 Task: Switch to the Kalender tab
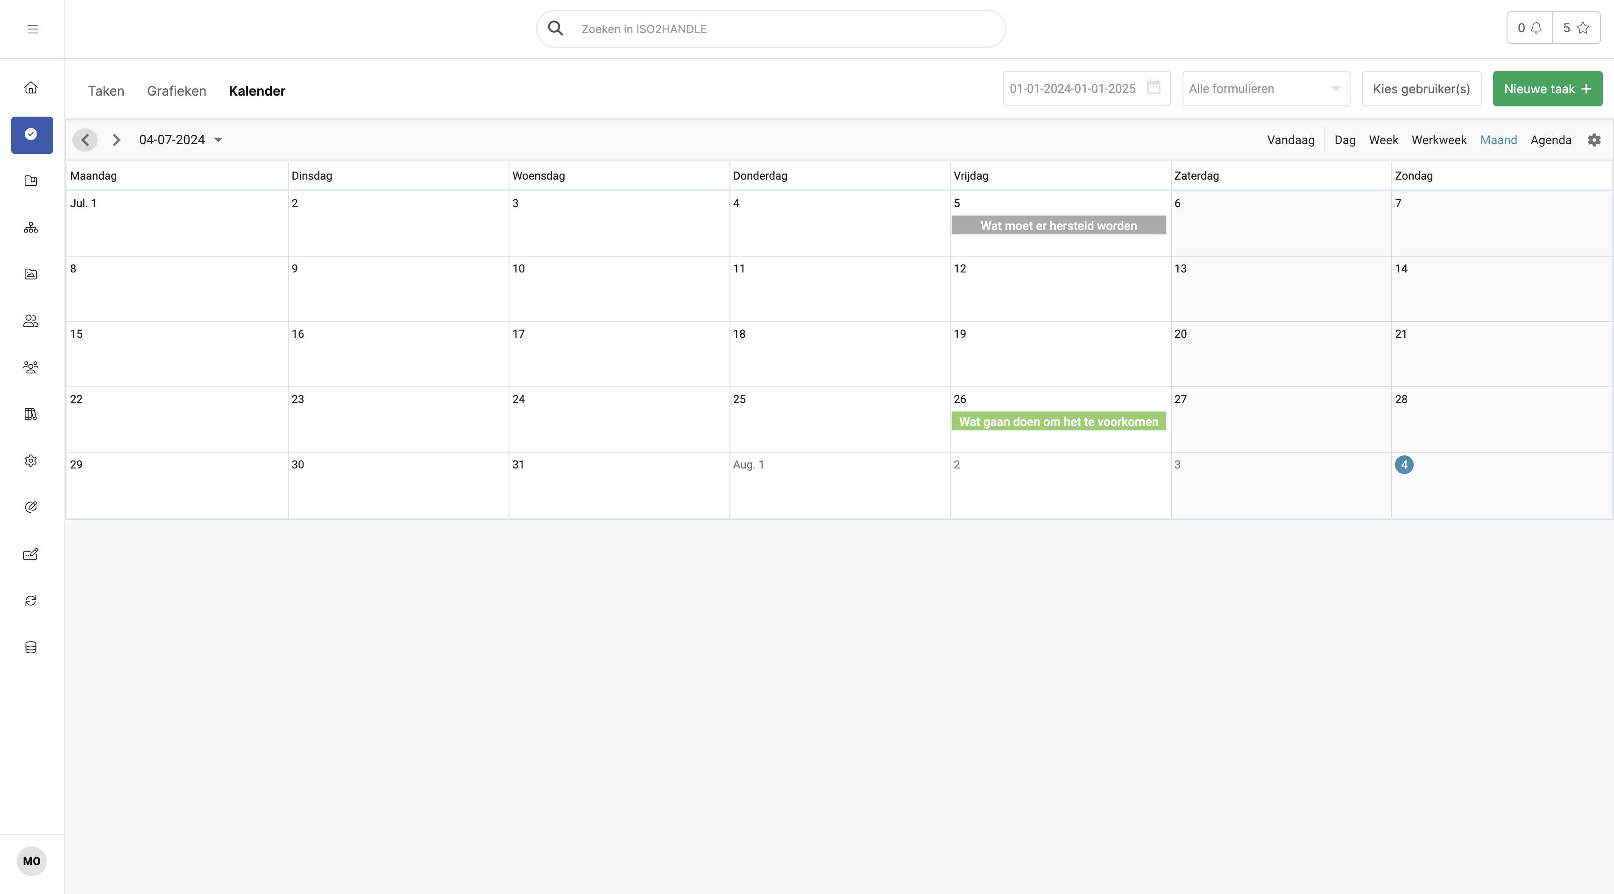tap(257, 91)
